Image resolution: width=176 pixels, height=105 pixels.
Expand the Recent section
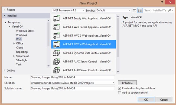[x=5, y=10]
